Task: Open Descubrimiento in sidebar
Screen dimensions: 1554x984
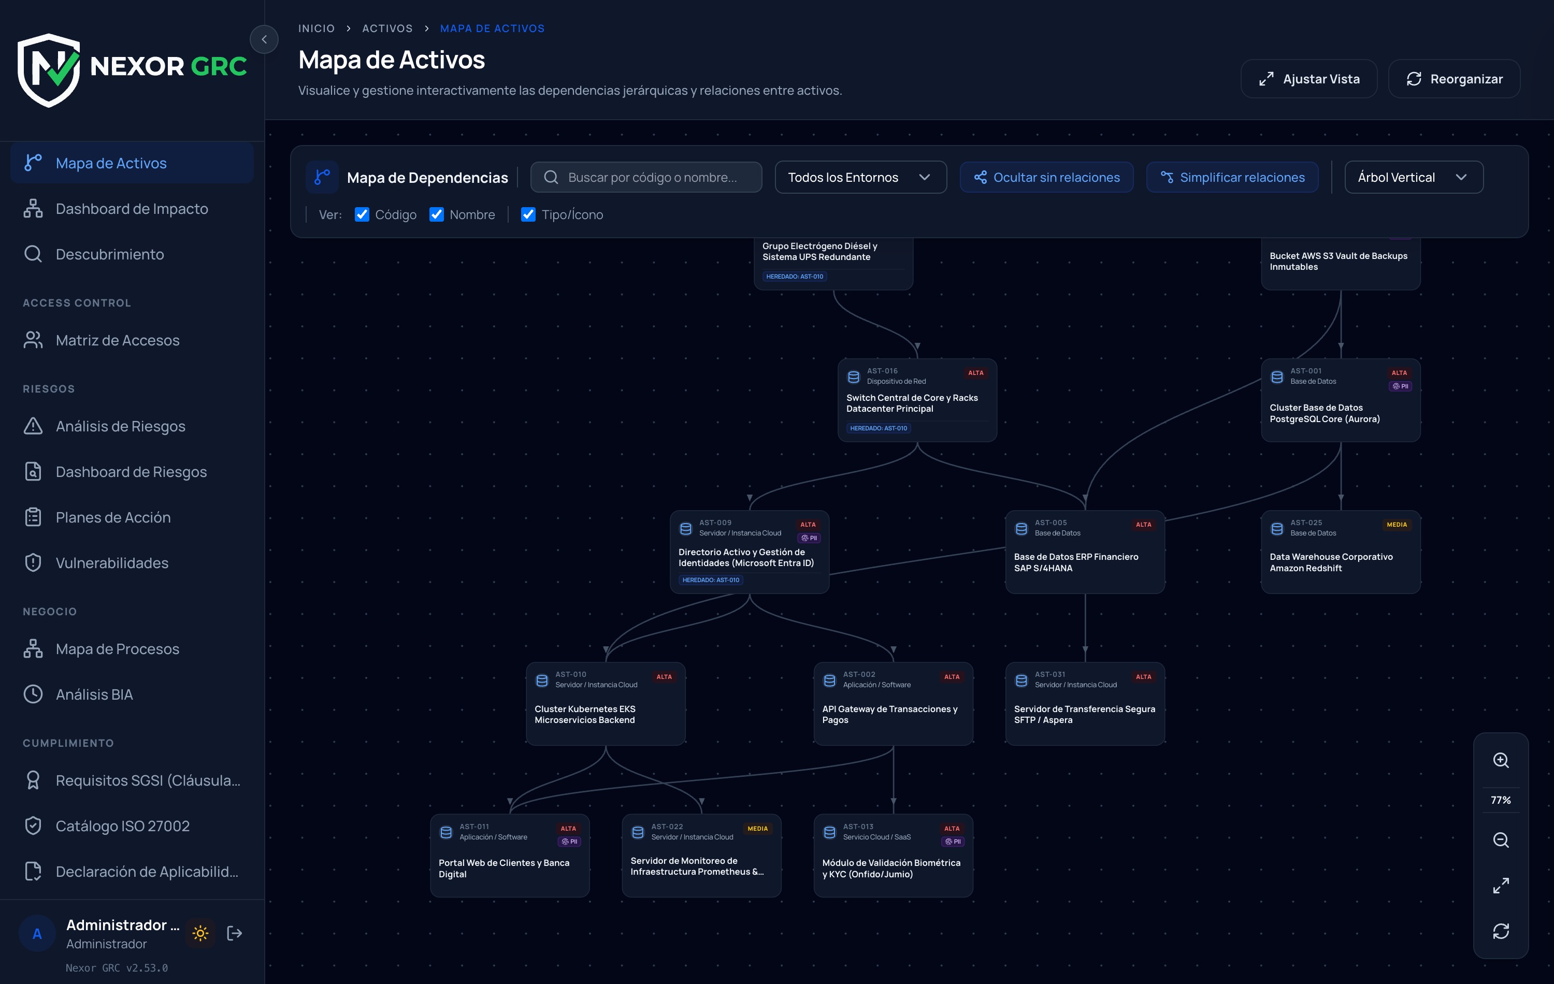Action: (x=132, y=254)
